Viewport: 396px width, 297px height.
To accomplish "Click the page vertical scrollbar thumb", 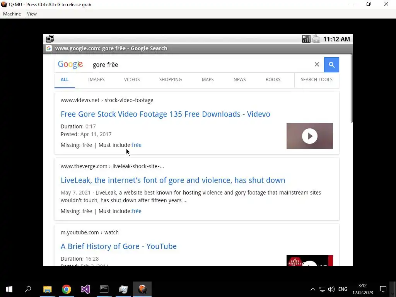I will pyautogui.click(x=351, y=89).
